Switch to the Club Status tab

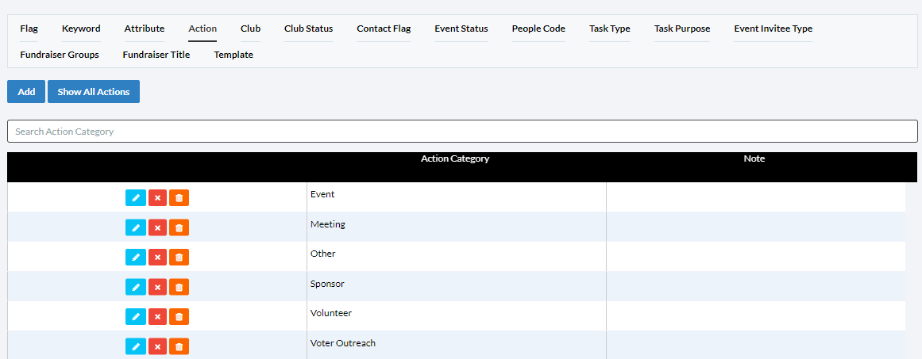click(309, 29)
